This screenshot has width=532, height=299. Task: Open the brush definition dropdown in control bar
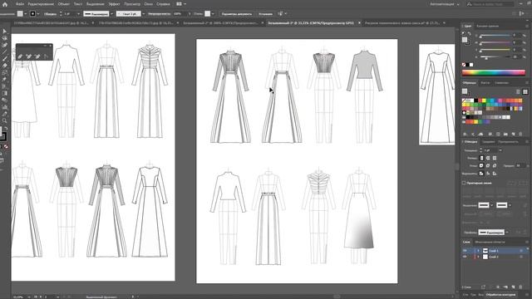point(144,14)
